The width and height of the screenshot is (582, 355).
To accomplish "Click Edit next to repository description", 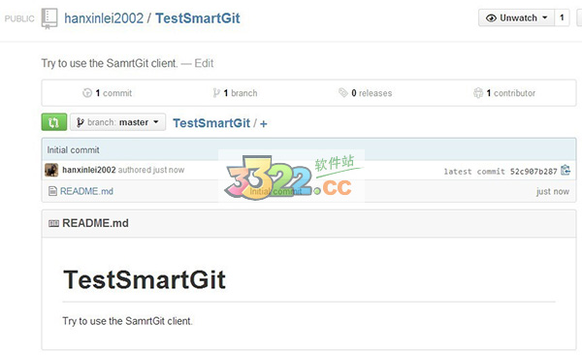I will point(204,63).
